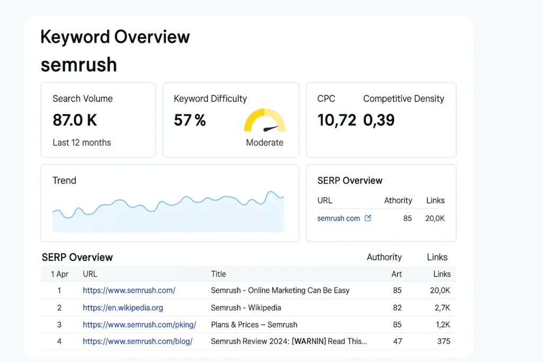Open the semrush.com/blog/ result link

coord(137,341)
